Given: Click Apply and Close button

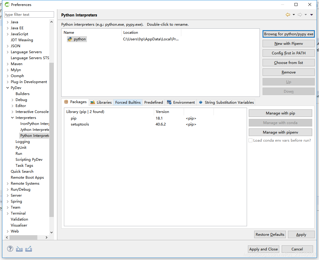Looking at the screenshot, I should 263,249.
